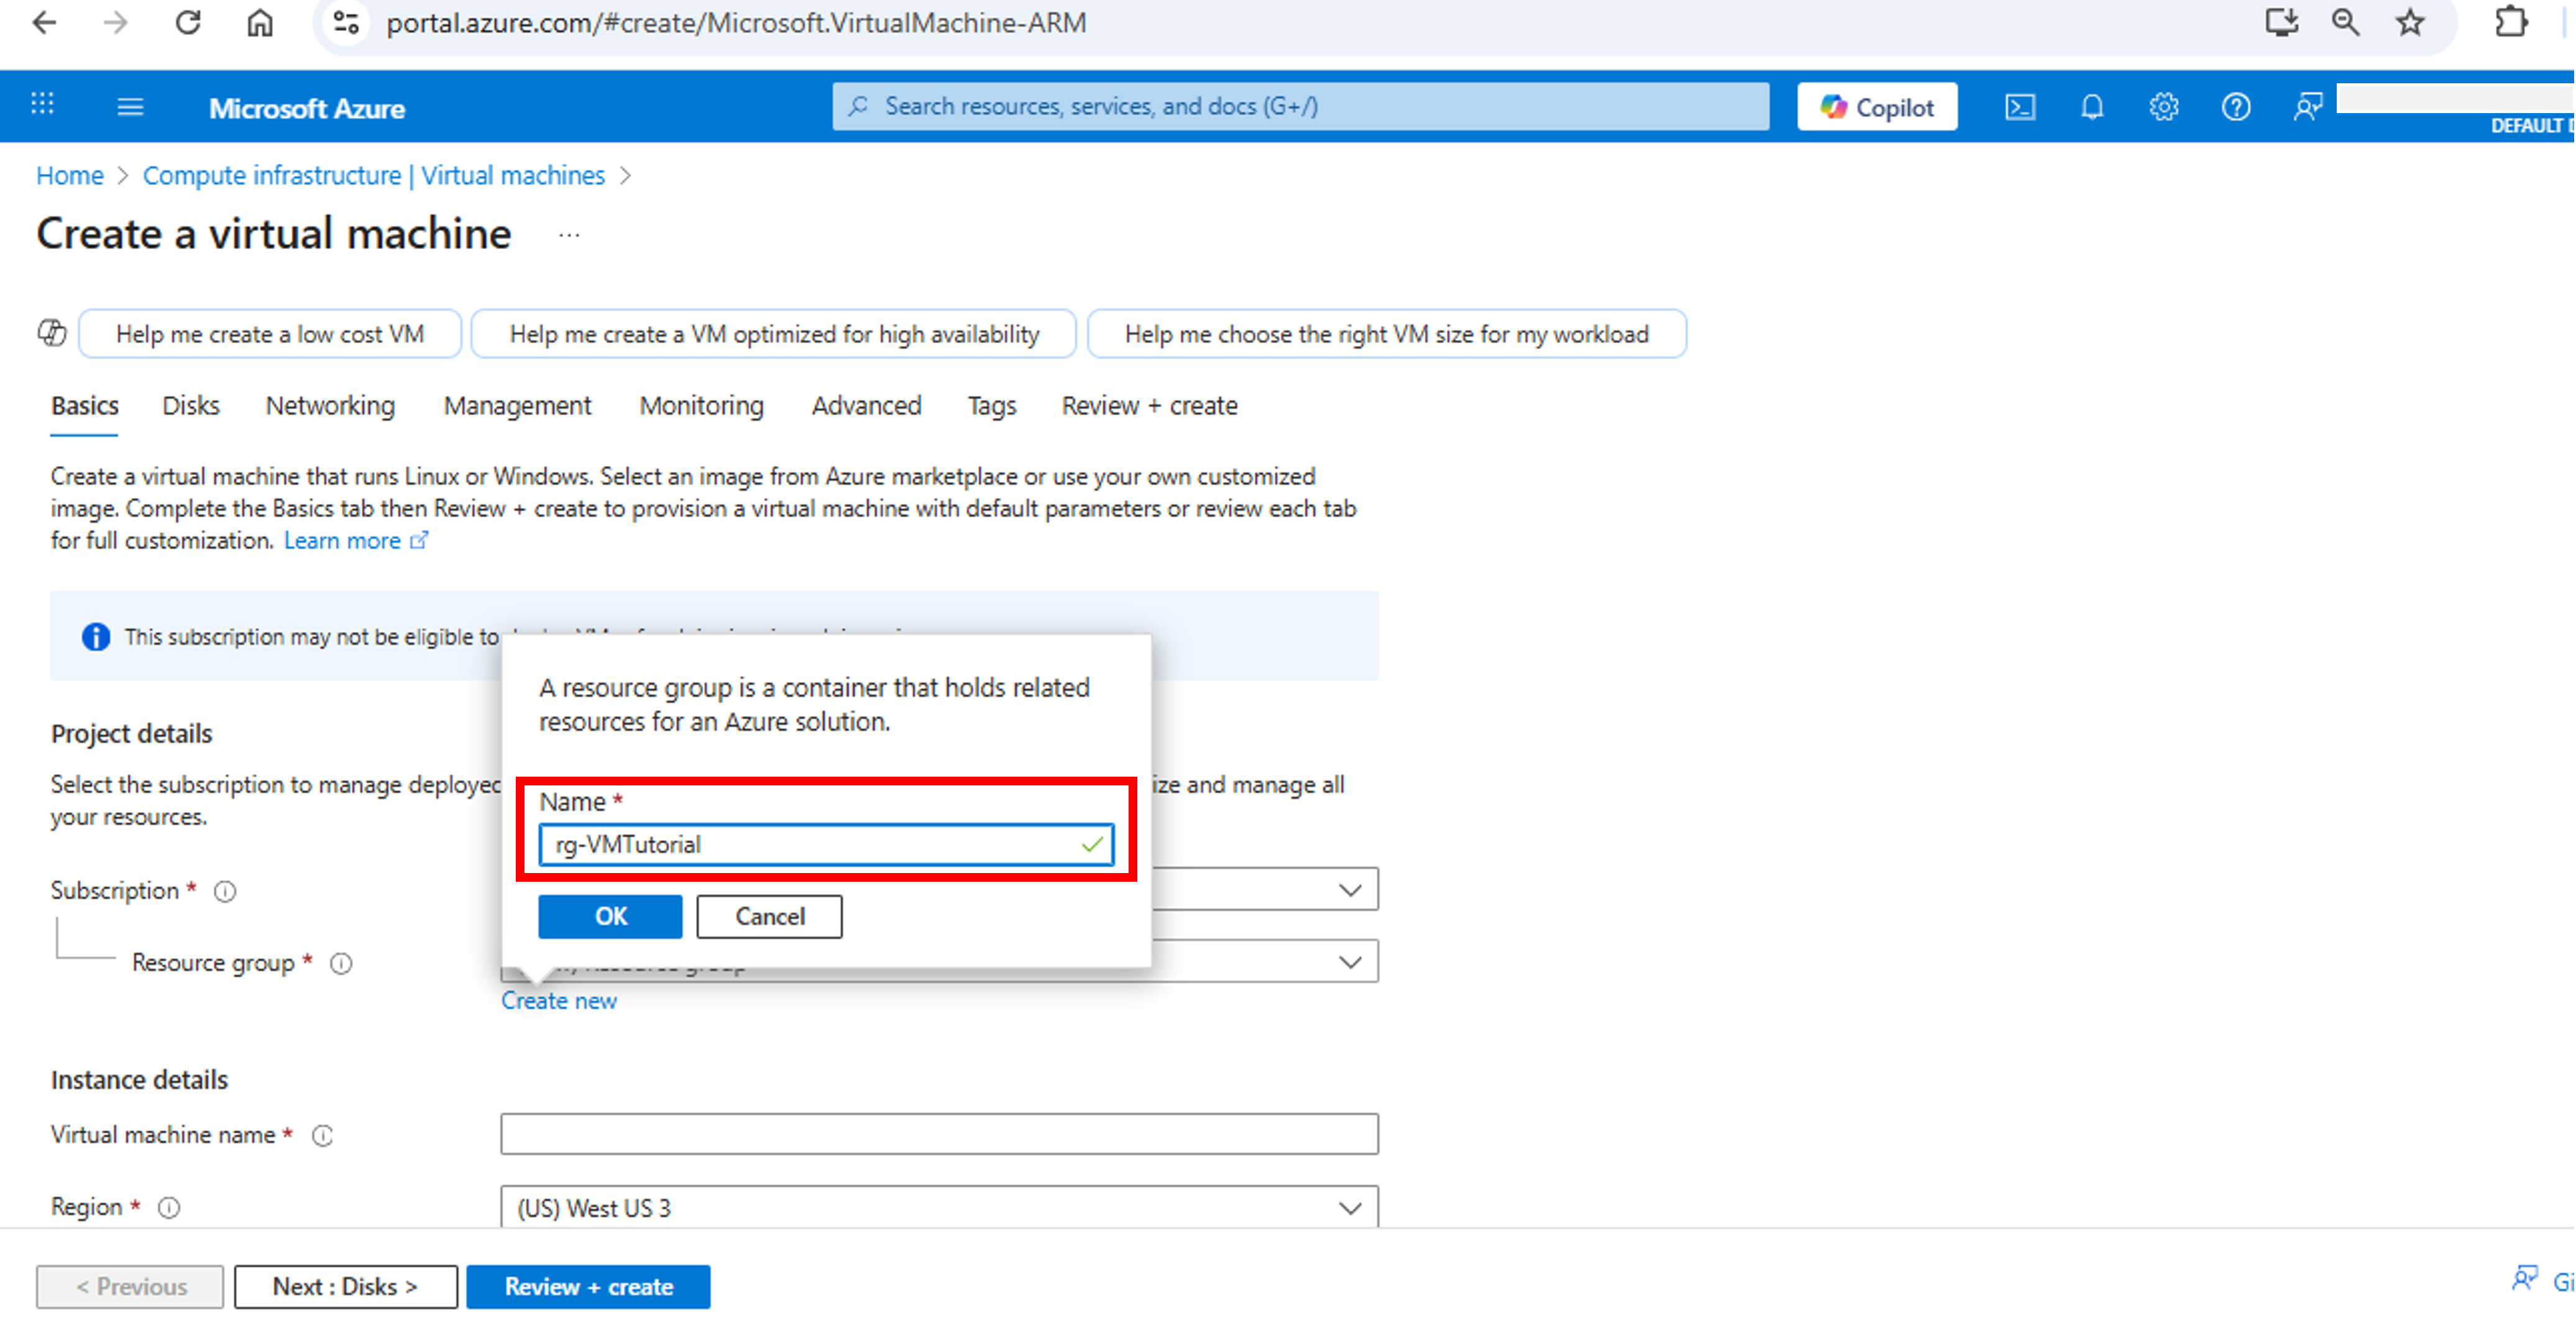Click OK to confirm rg-VMTutorial name
Image resolution: width=2576 pixels, height=1331 pixels.
(609, 916)
